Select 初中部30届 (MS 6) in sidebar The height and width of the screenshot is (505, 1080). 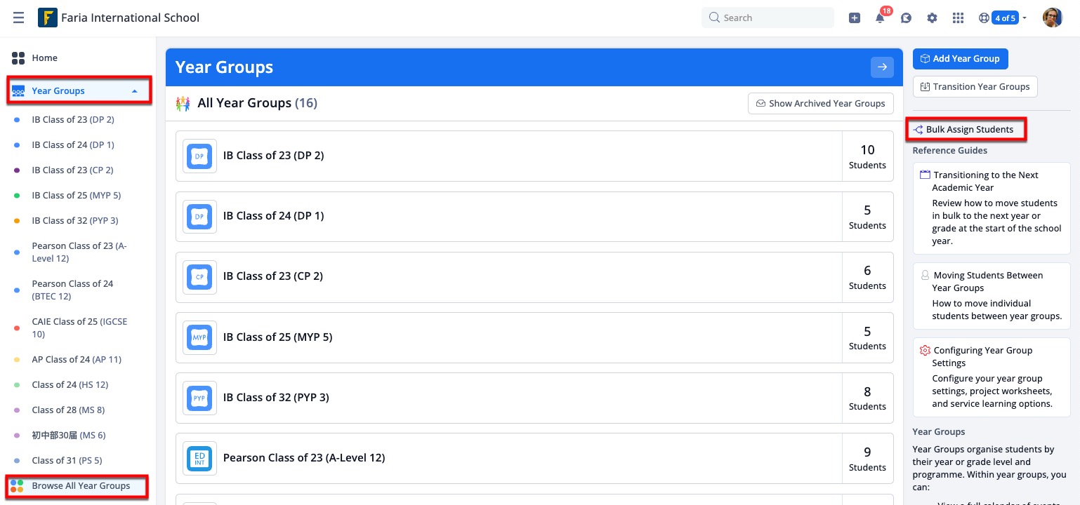pyautogui.click(x=69, y=435)
